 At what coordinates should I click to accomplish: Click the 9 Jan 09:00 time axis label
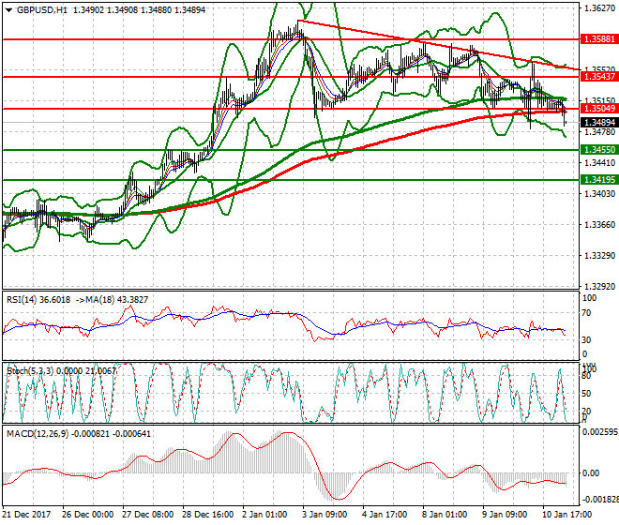pos(505,515)
